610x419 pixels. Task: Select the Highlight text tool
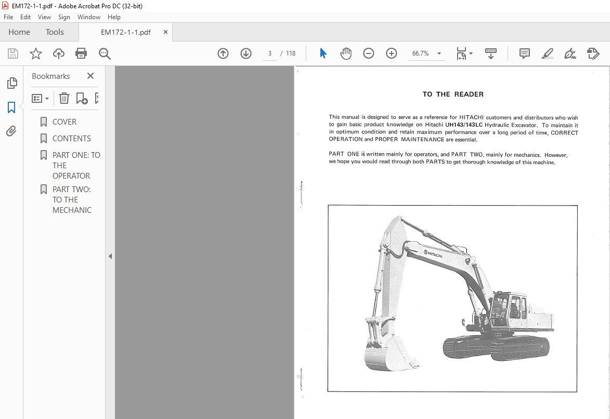(548, 53)
